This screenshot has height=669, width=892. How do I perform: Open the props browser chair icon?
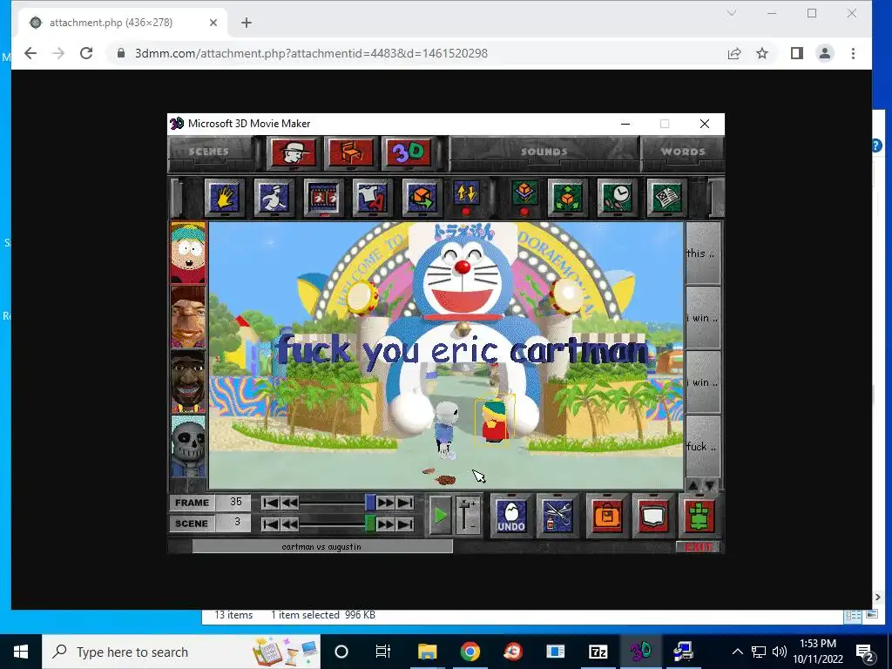(x=351, y=152)
